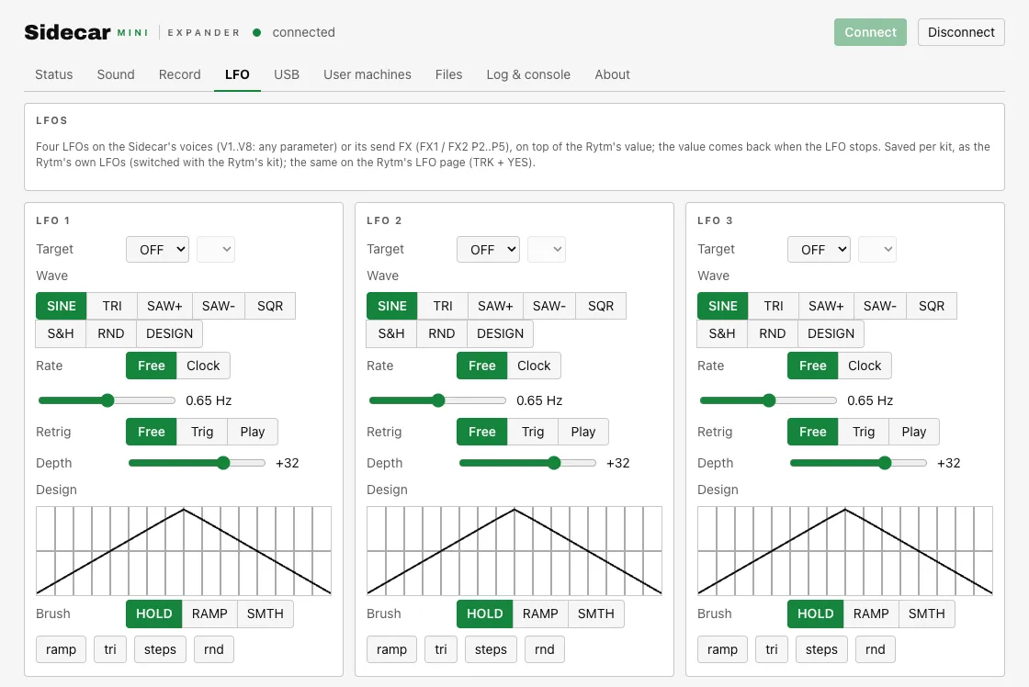
Task: Open the USB tab
Action: (286, 74)
